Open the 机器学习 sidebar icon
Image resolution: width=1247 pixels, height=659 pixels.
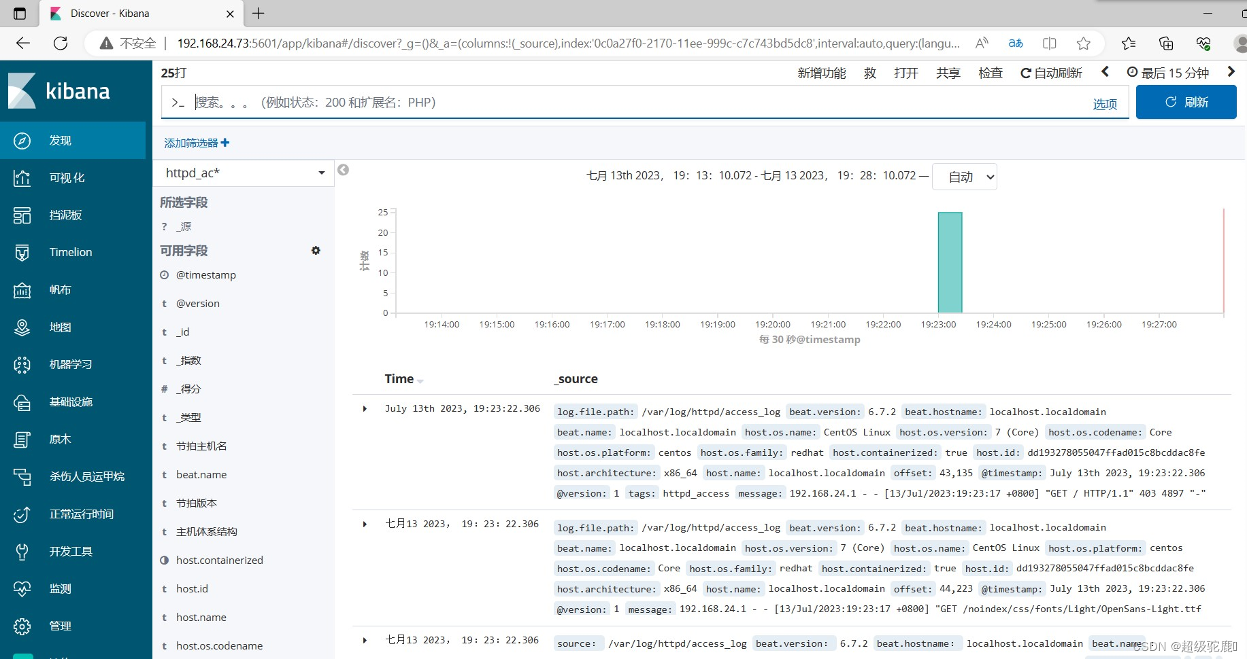[x=22, y=365]
